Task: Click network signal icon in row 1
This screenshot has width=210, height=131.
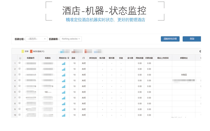Action: [63, 63]
